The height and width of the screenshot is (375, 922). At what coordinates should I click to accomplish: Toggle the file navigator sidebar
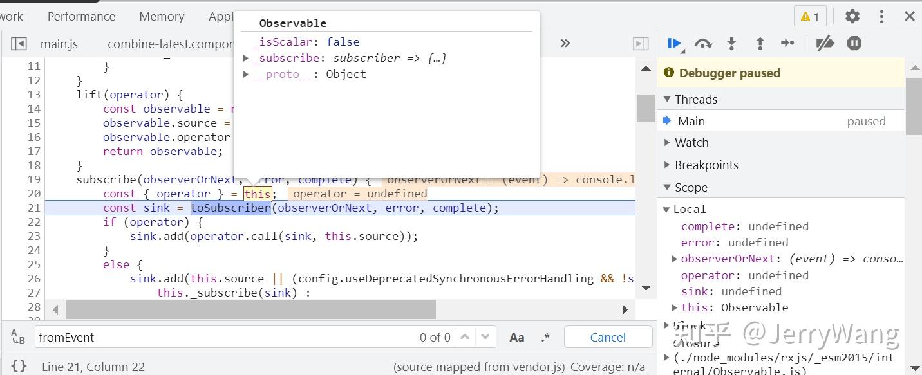pos(19,44)
